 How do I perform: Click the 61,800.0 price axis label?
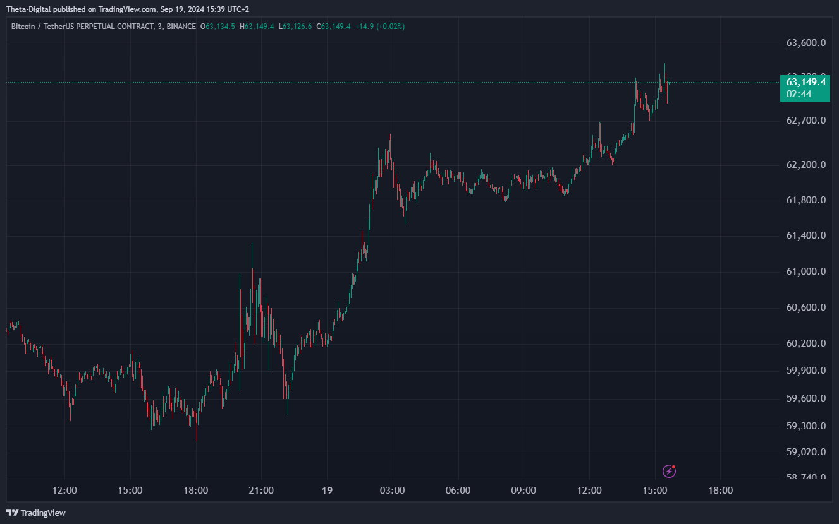pyautogui.click(x=805, y=200)
